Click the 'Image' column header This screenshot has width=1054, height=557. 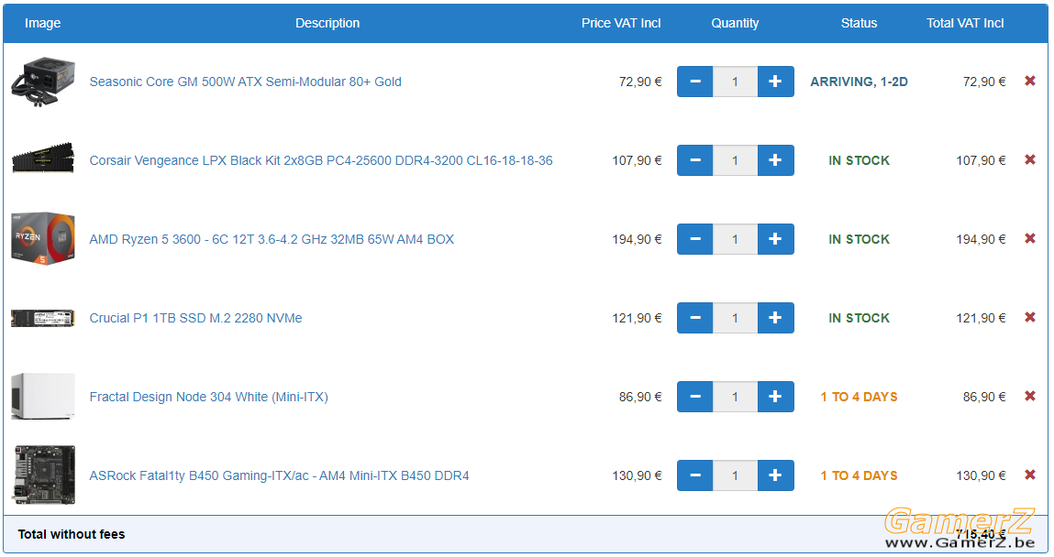pos(42,23)
